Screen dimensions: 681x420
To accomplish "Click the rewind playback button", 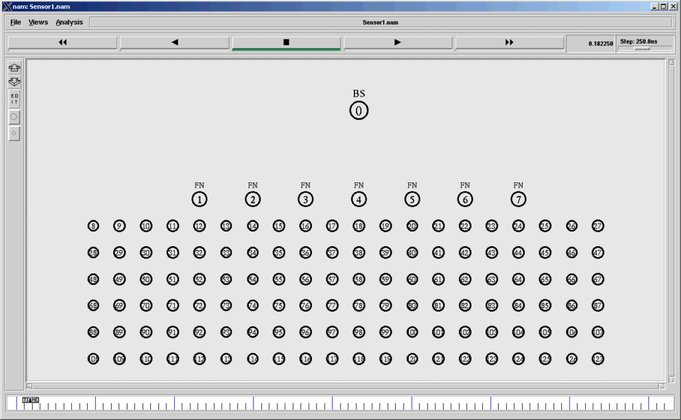I will [x=63, y=43].
